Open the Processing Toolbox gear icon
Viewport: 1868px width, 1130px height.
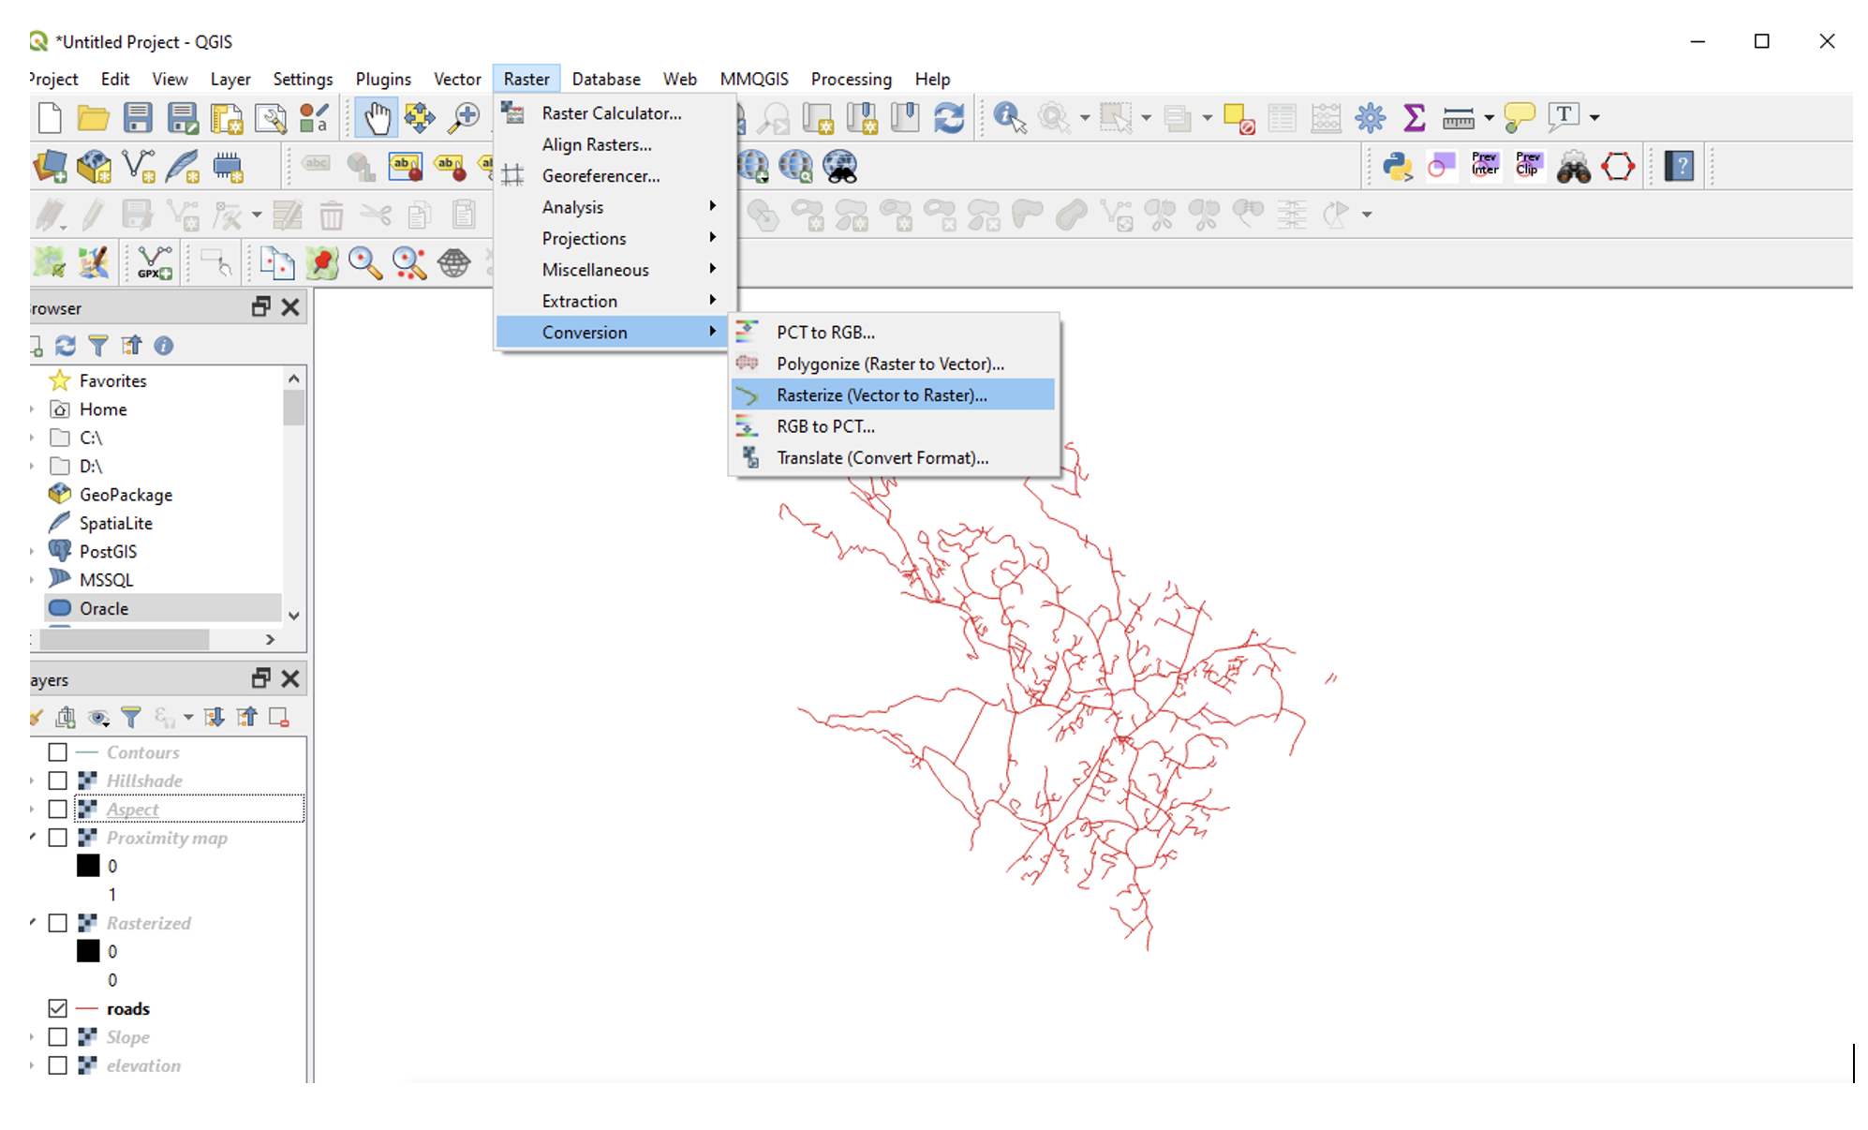coord(1370,118)
